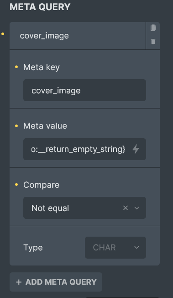Select the Not equal compare field
The height and width of the screenshot is (298, 173).
point(84,208)
